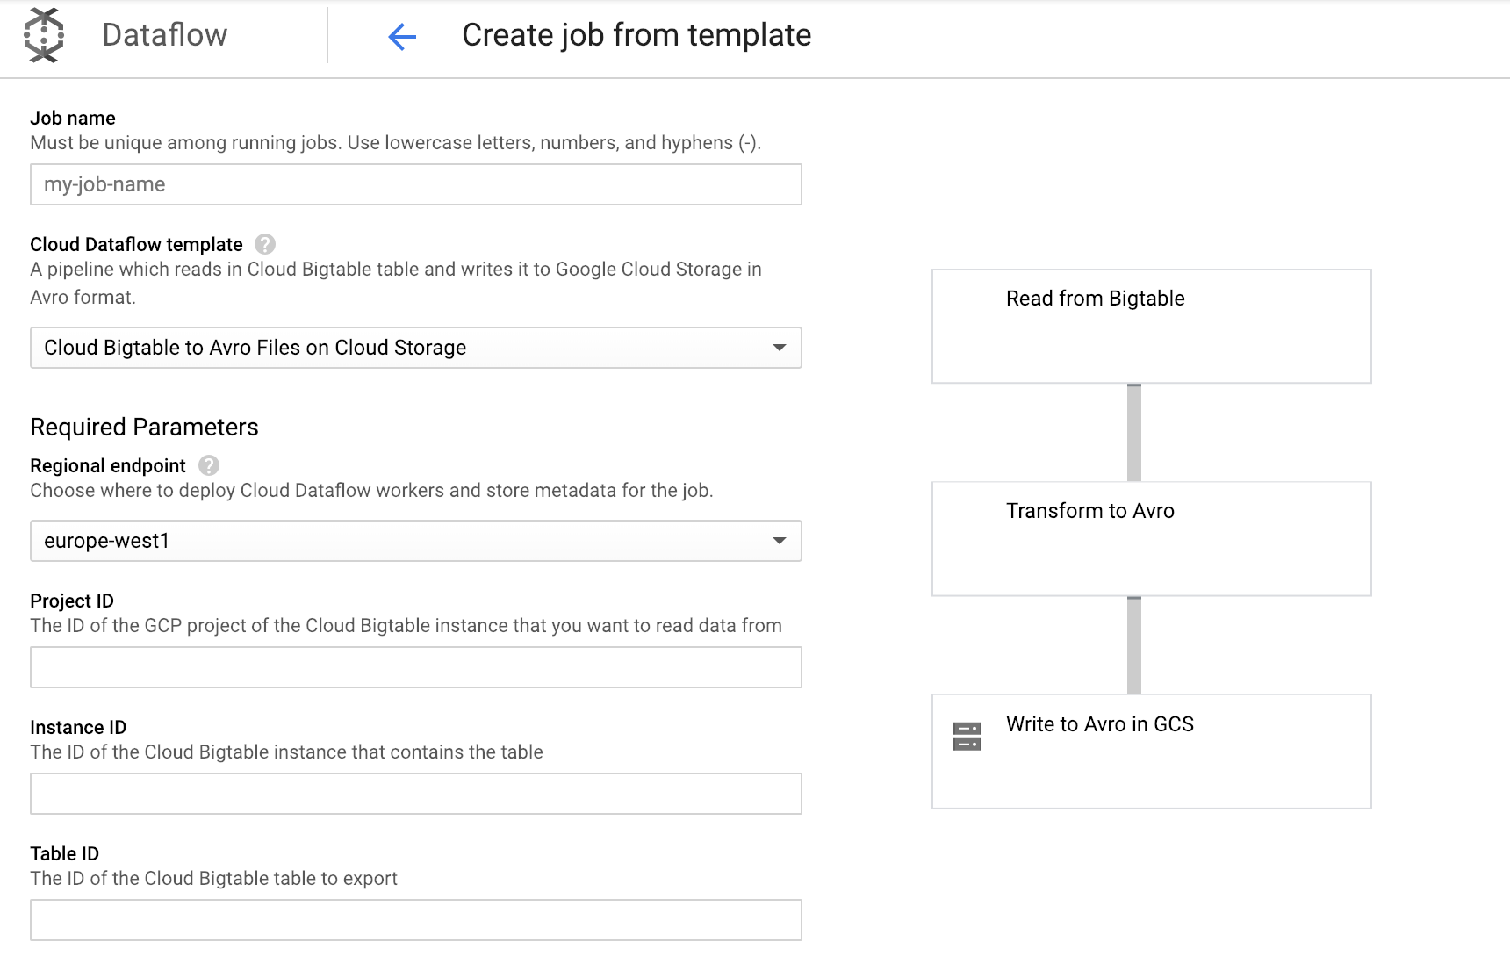Viewport: 1510px width, 964px height.
Task: Click the Dataflow hexagon logo icon
Action: coord(44,35)
